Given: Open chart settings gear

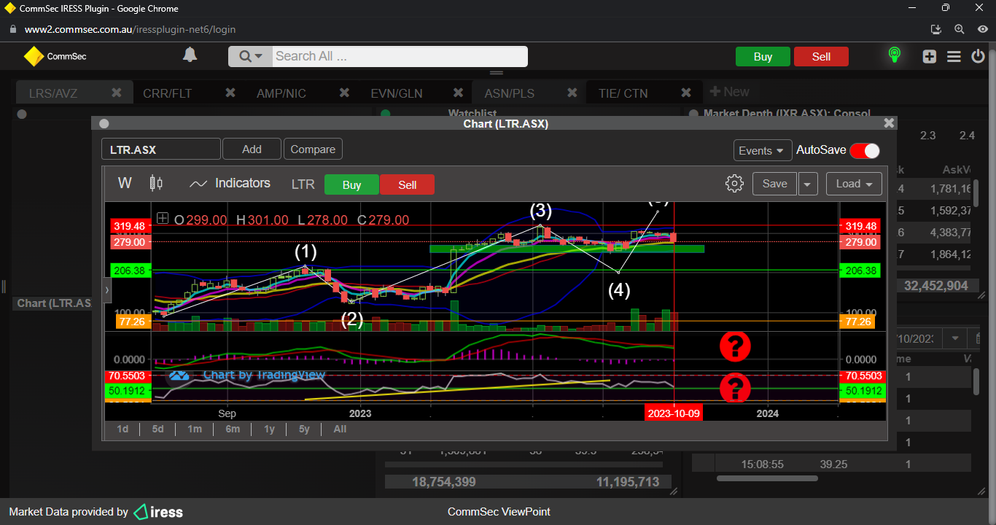Looking at the screenshot, I should tap(734, 184).
